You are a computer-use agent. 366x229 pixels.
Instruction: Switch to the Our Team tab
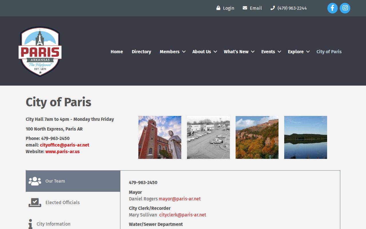(x=73, y=181)
